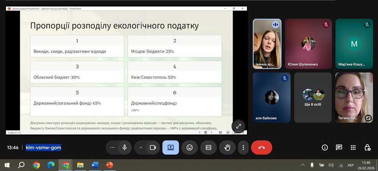378x171 pixels.
Task: Click the present screen button
Action: coord(171,148)
